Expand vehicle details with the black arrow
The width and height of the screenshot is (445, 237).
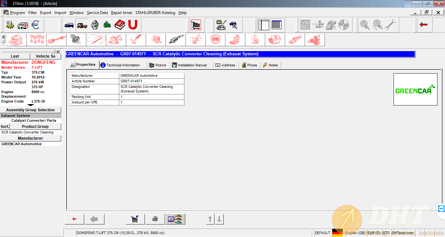coord(31,105)
